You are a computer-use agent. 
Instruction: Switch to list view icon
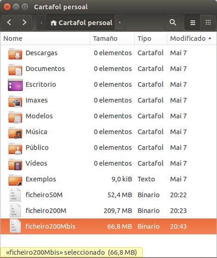point(193,22)
